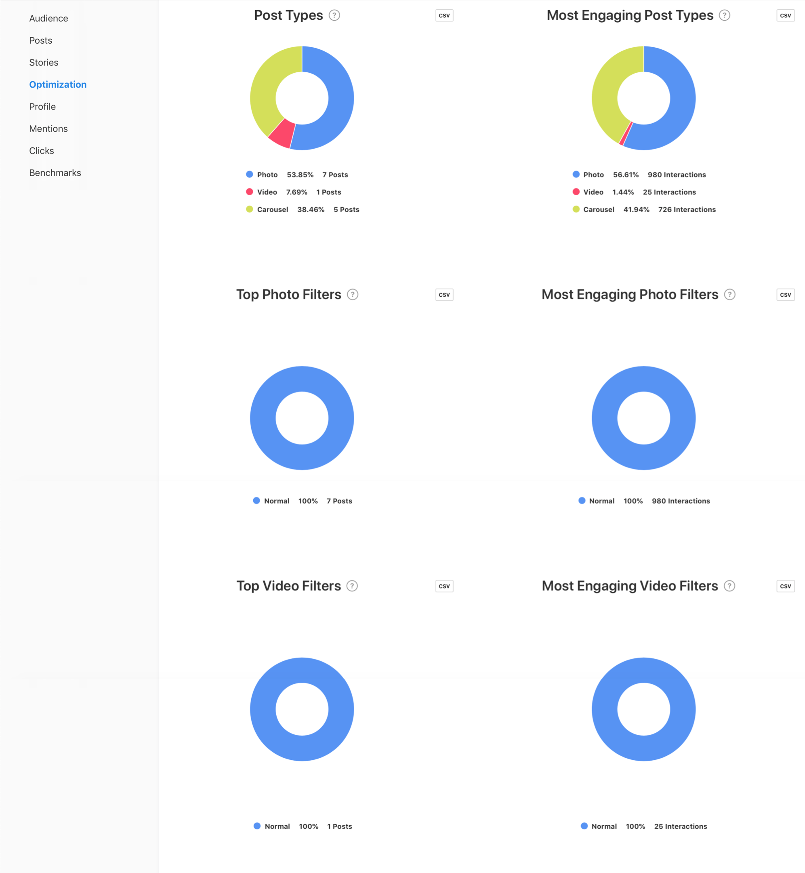
Task: Click the Top Photo Filters help icon
Action: pos(352,295)
